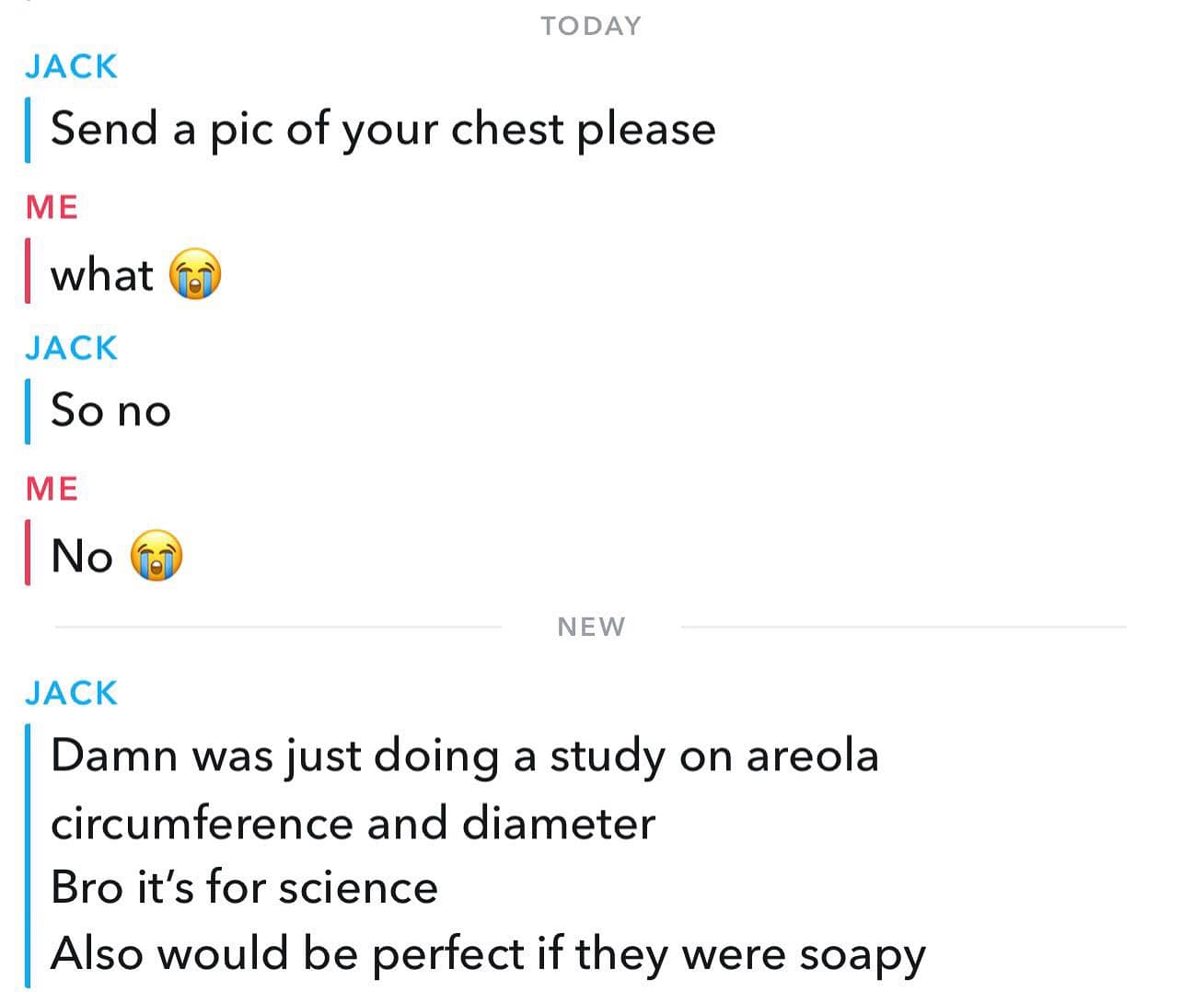Screen dimensions: 1182x992
Task: Click the "Send a pic of your chest please" message
Action: (382, 129)
